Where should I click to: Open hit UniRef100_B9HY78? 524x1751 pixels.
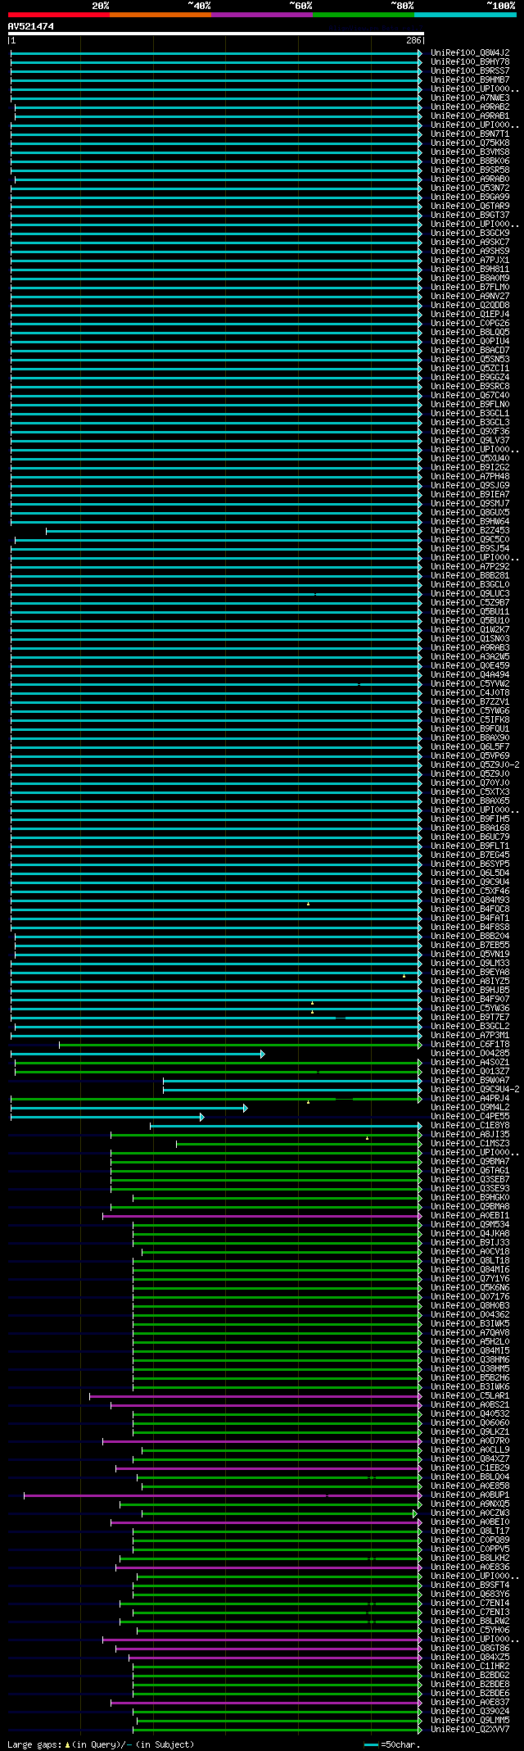pos(470,61)
